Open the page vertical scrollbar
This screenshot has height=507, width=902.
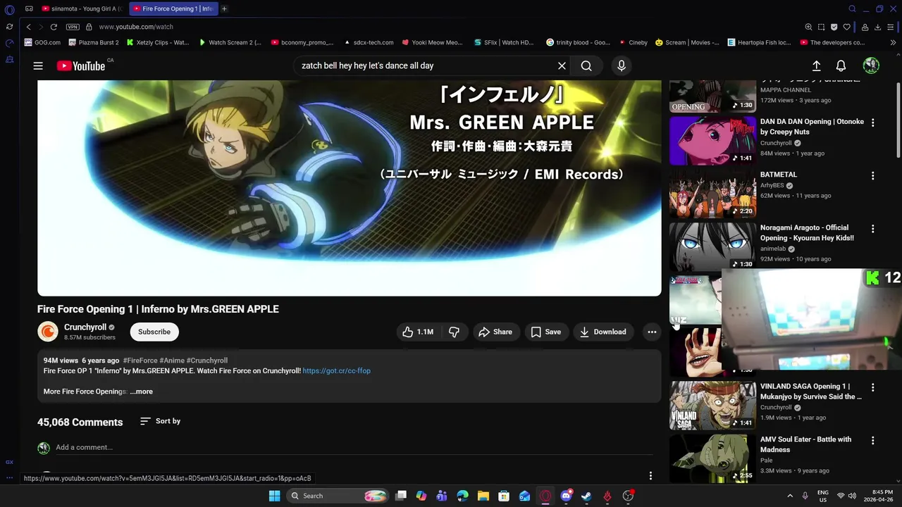pos(898,120)
